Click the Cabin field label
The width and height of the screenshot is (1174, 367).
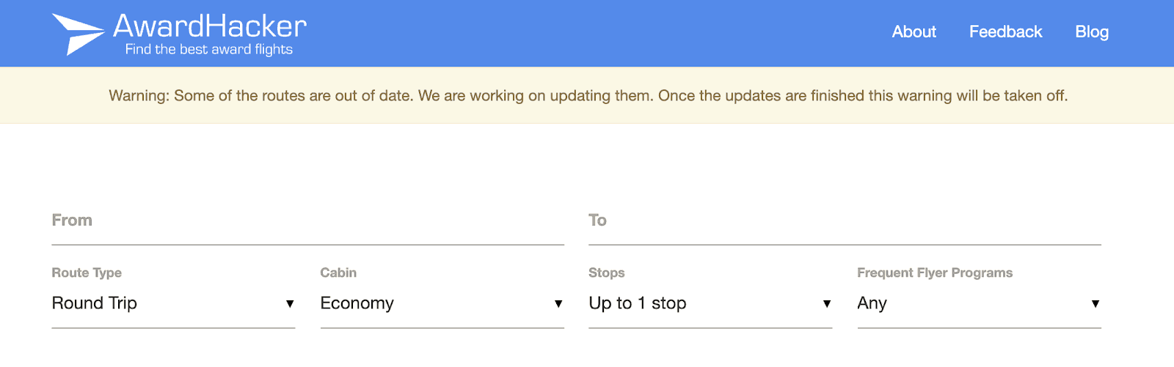[338, 273]
